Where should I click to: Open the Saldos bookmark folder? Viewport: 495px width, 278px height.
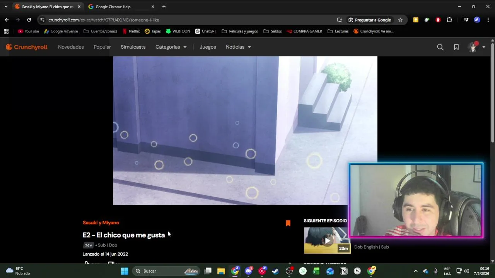tap(273, 31)
